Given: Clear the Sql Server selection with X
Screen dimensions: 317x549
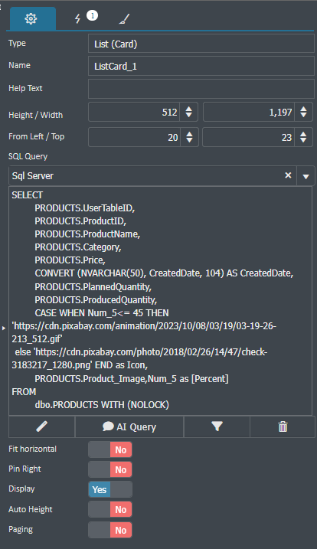Looking at the screenshot, I should click(288, 175).
